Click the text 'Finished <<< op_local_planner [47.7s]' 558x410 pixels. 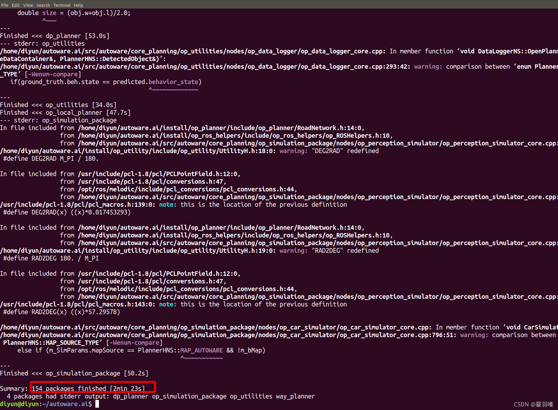coord(65,112)
